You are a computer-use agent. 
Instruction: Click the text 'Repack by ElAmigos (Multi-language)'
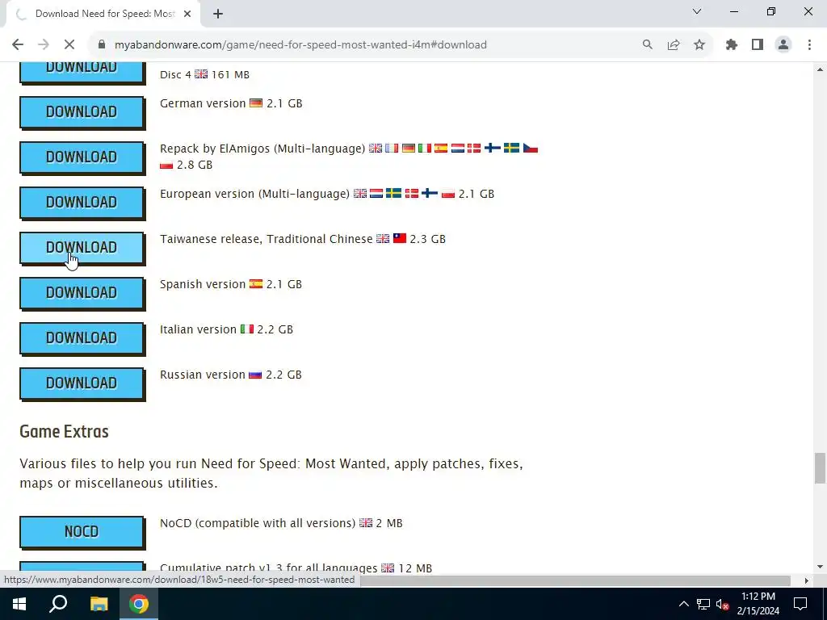tap(262, 149)
